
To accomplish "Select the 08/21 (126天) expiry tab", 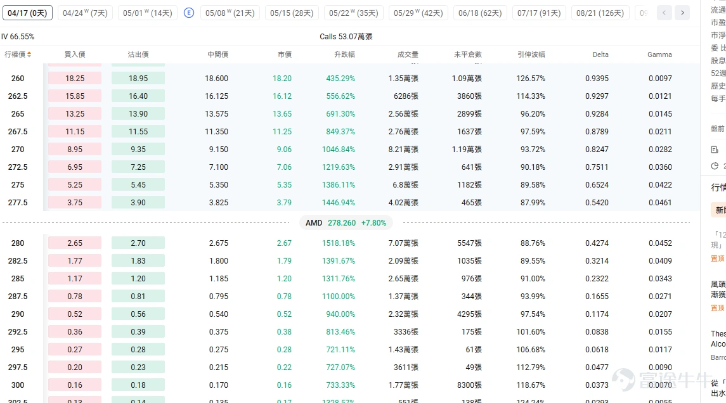I will pos(600,13).
